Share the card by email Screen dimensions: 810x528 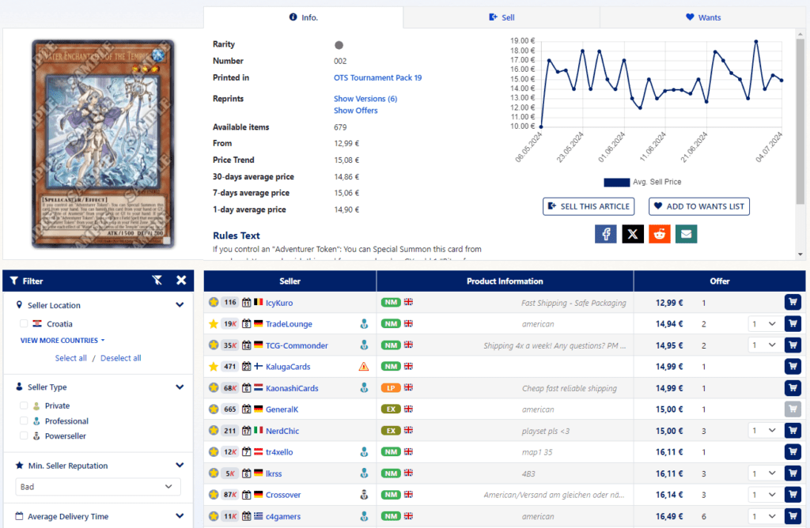686,234
